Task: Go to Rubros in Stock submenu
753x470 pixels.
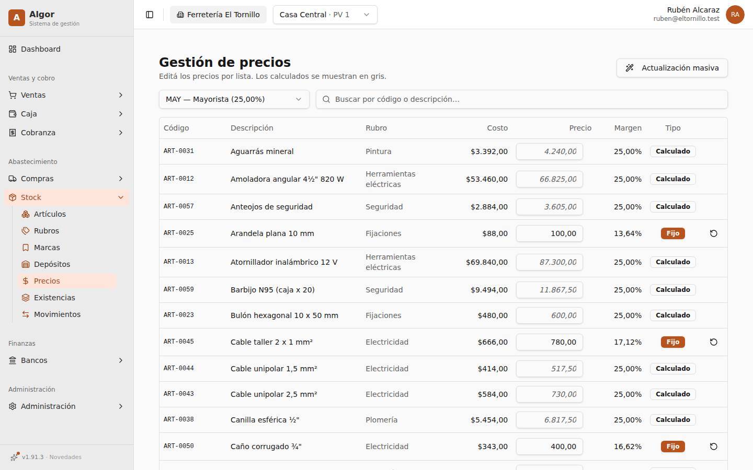Action: point(67,231)
